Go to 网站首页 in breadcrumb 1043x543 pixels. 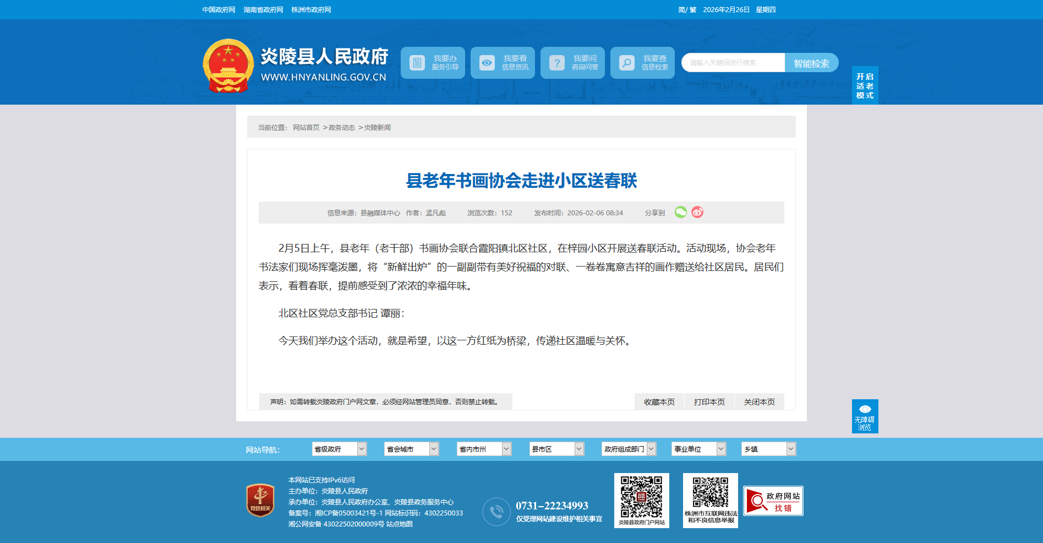pos(306,128)
